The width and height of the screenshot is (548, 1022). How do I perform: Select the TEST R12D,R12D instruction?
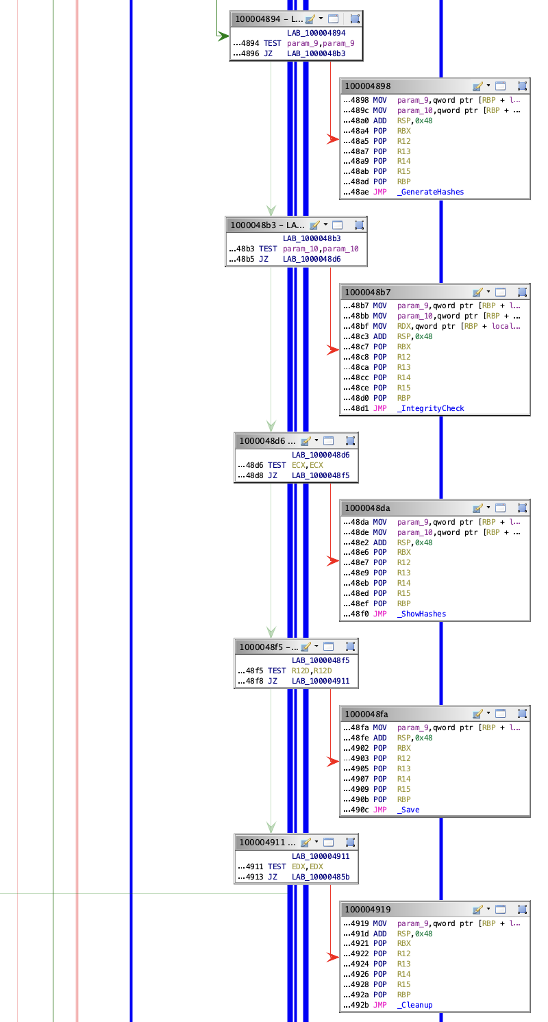(x=284, y=671)
